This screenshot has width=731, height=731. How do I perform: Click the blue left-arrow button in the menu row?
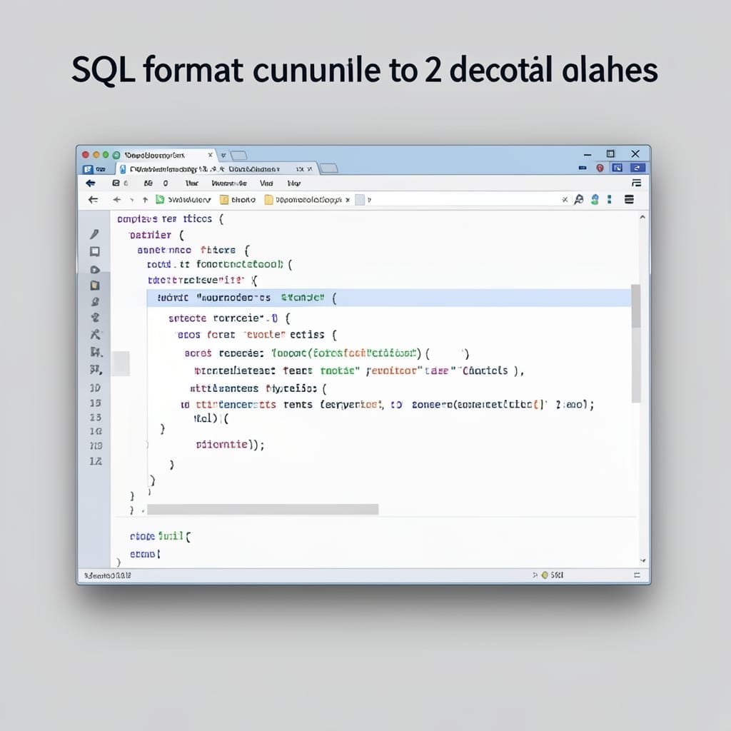[91, 183]
